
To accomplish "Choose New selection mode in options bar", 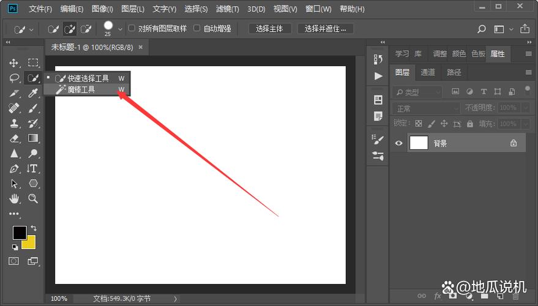I will point(53,29).
